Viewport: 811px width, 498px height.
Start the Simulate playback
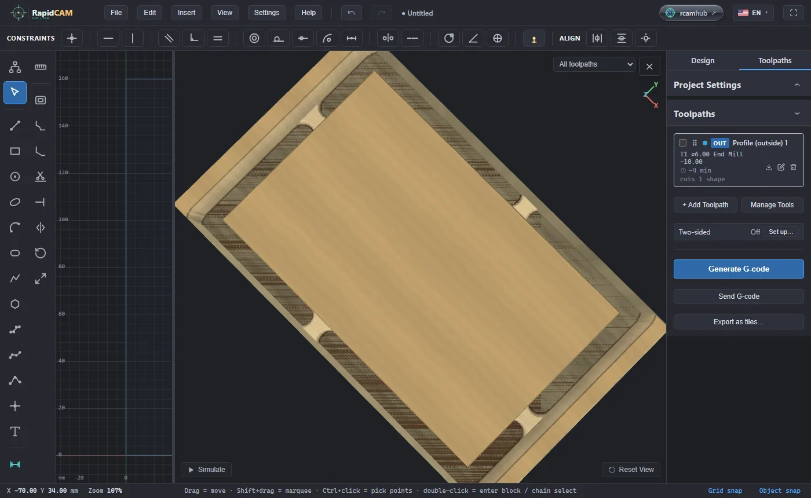coord(207,470)
